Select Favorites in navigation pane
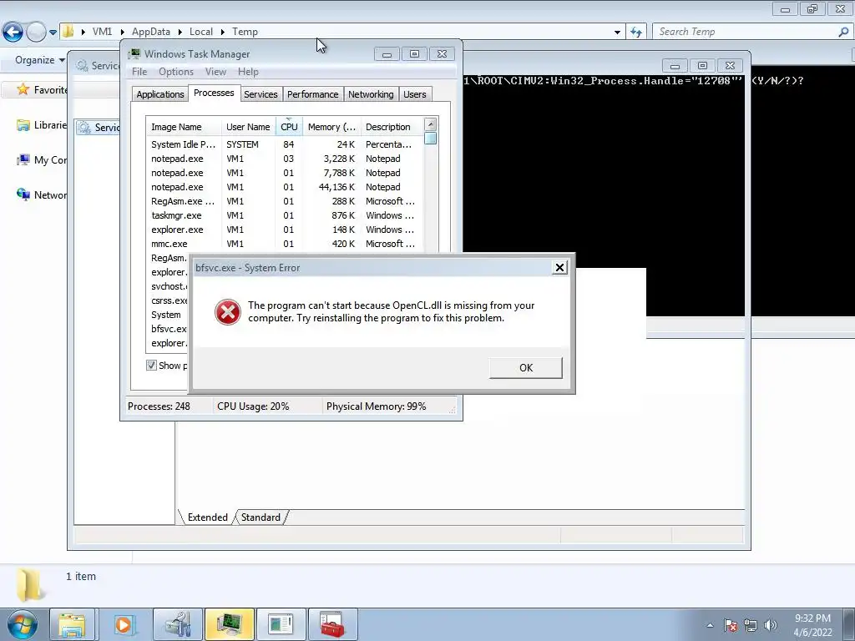This screenshot has width=855, height=641. [x=42, y=89]
